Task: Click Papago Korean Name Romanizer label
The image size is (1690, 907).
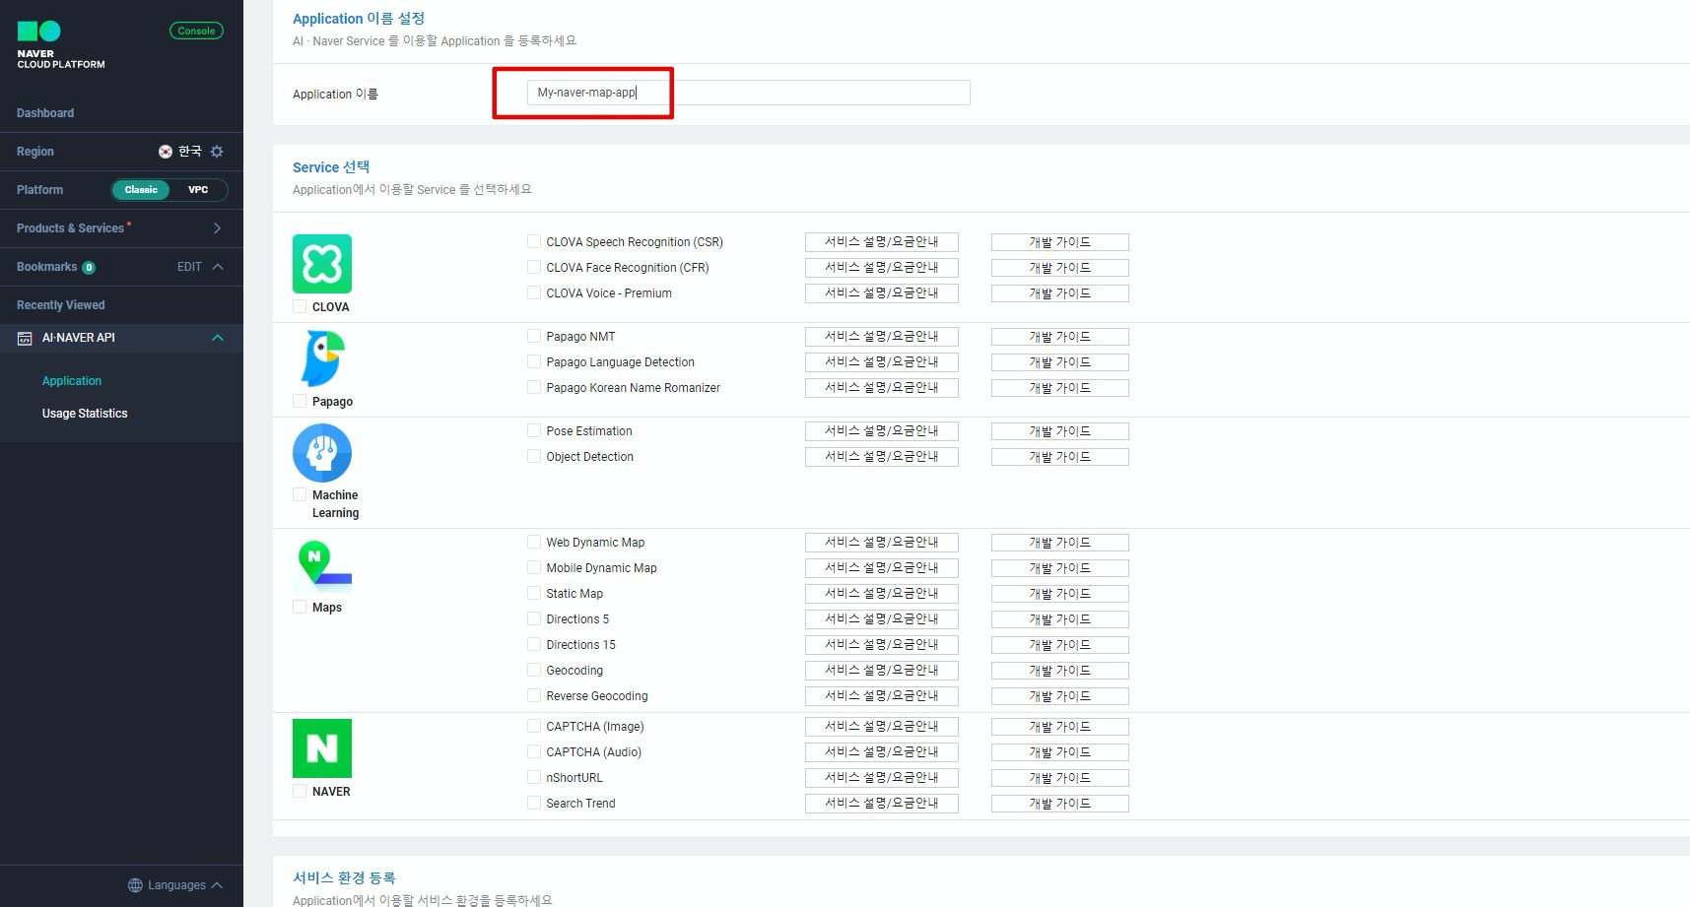Action: [634, 388]
